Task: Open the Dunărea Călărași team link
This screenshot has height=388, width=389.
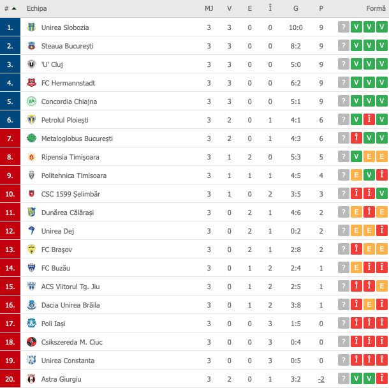Action: pyautogui.click(x=67, y=213)
